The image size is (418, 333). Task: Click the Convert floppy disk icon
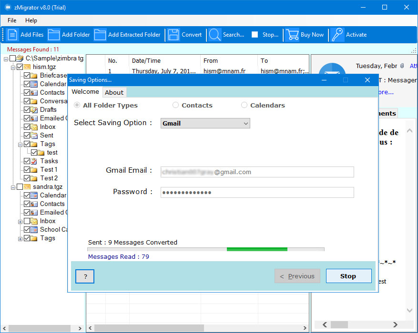coord(173,35)
